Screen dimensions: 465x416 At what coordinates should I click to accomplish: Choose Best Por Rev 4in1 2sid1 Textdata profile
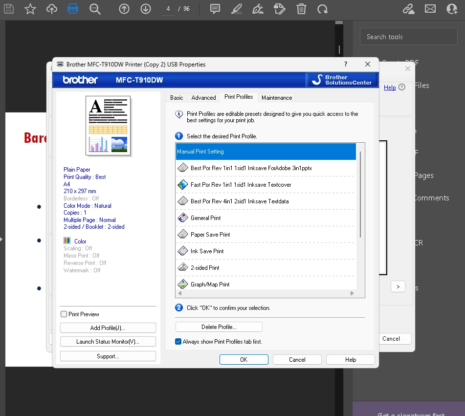(x=266, y=201)
